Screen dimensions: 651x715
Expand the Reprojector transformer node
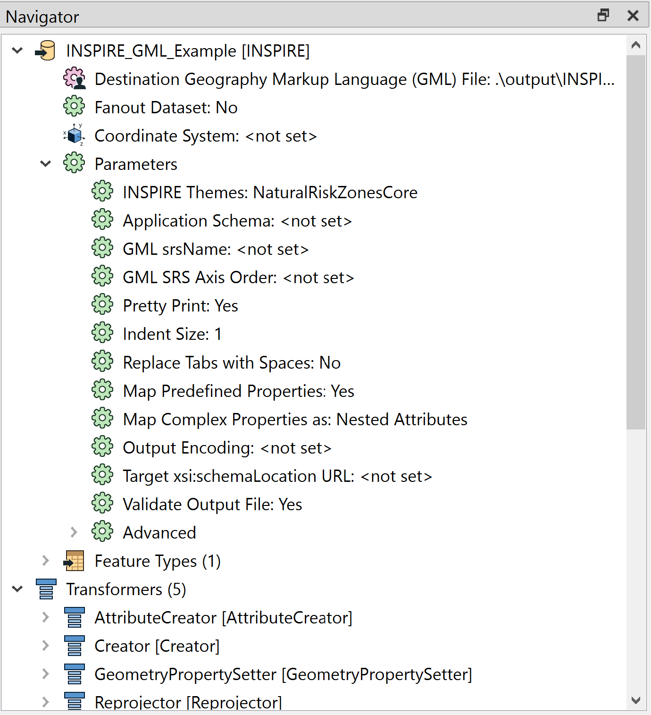[x=46, y=702]
